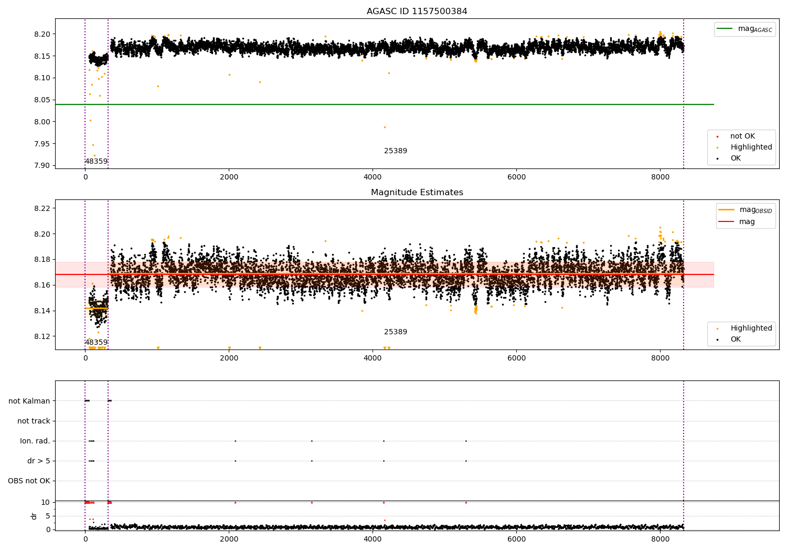Click the "48359" annotation in Magnitude Estimates plot
The image size is (787, 551).
[96, 343]
